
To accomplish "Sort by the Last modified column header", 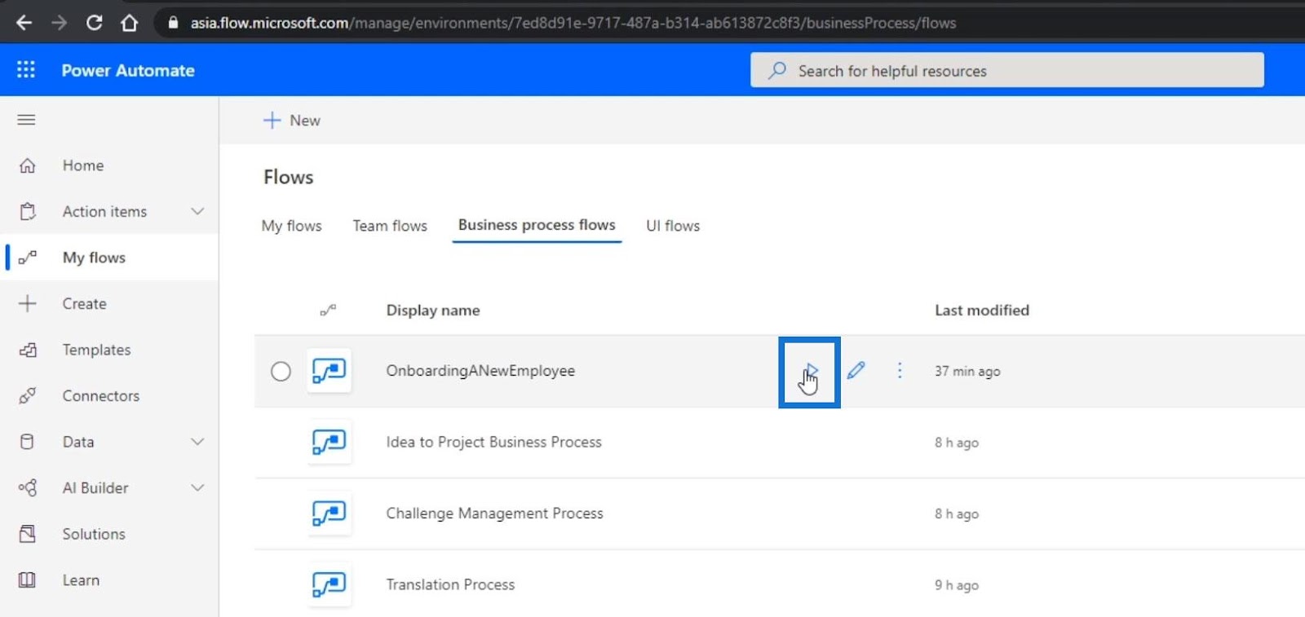I will 981,311.
